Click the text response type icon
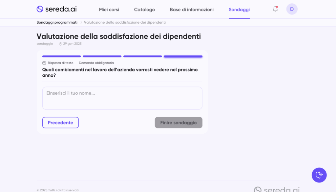Image resolution: width=336 pixels, height=192 pixels. (x=44, y=63)
